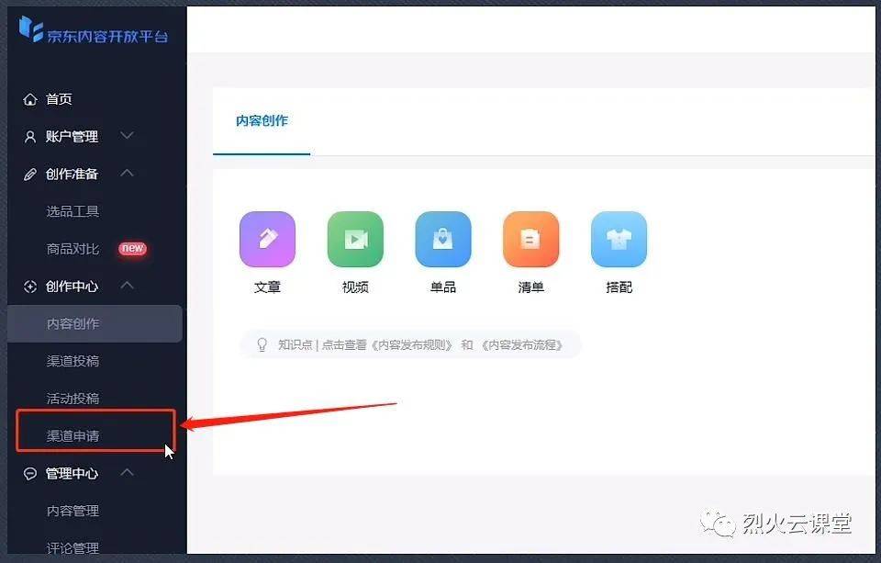Click the 单品 label text
This screenshot has height=563, width=881.
coord(442,287)
